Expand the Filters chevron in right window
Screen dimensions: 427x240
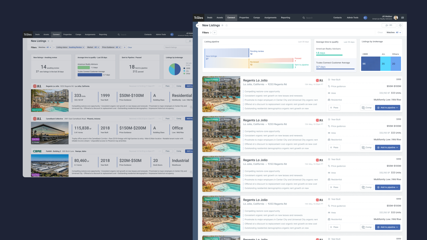click(x=211, y=33)
